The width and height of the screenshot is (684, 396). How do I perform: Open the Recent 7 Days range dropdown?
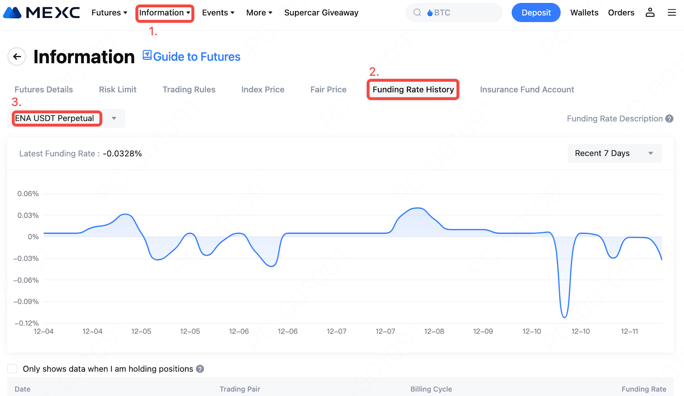(614, 153)
